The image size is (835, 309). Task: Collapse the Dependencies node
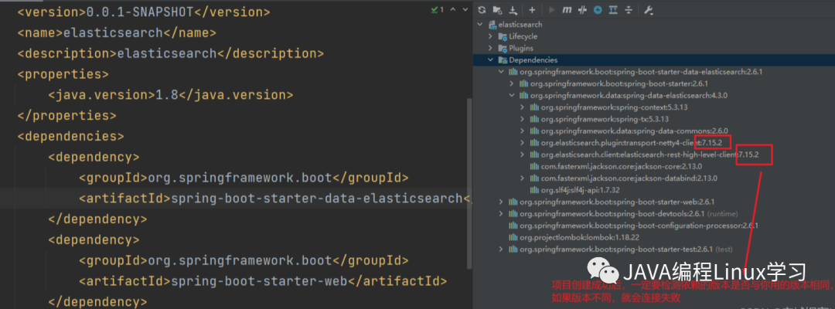491,60
